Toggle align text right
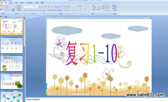The height and width of the screenshot is (102, 168). point(53,10)
